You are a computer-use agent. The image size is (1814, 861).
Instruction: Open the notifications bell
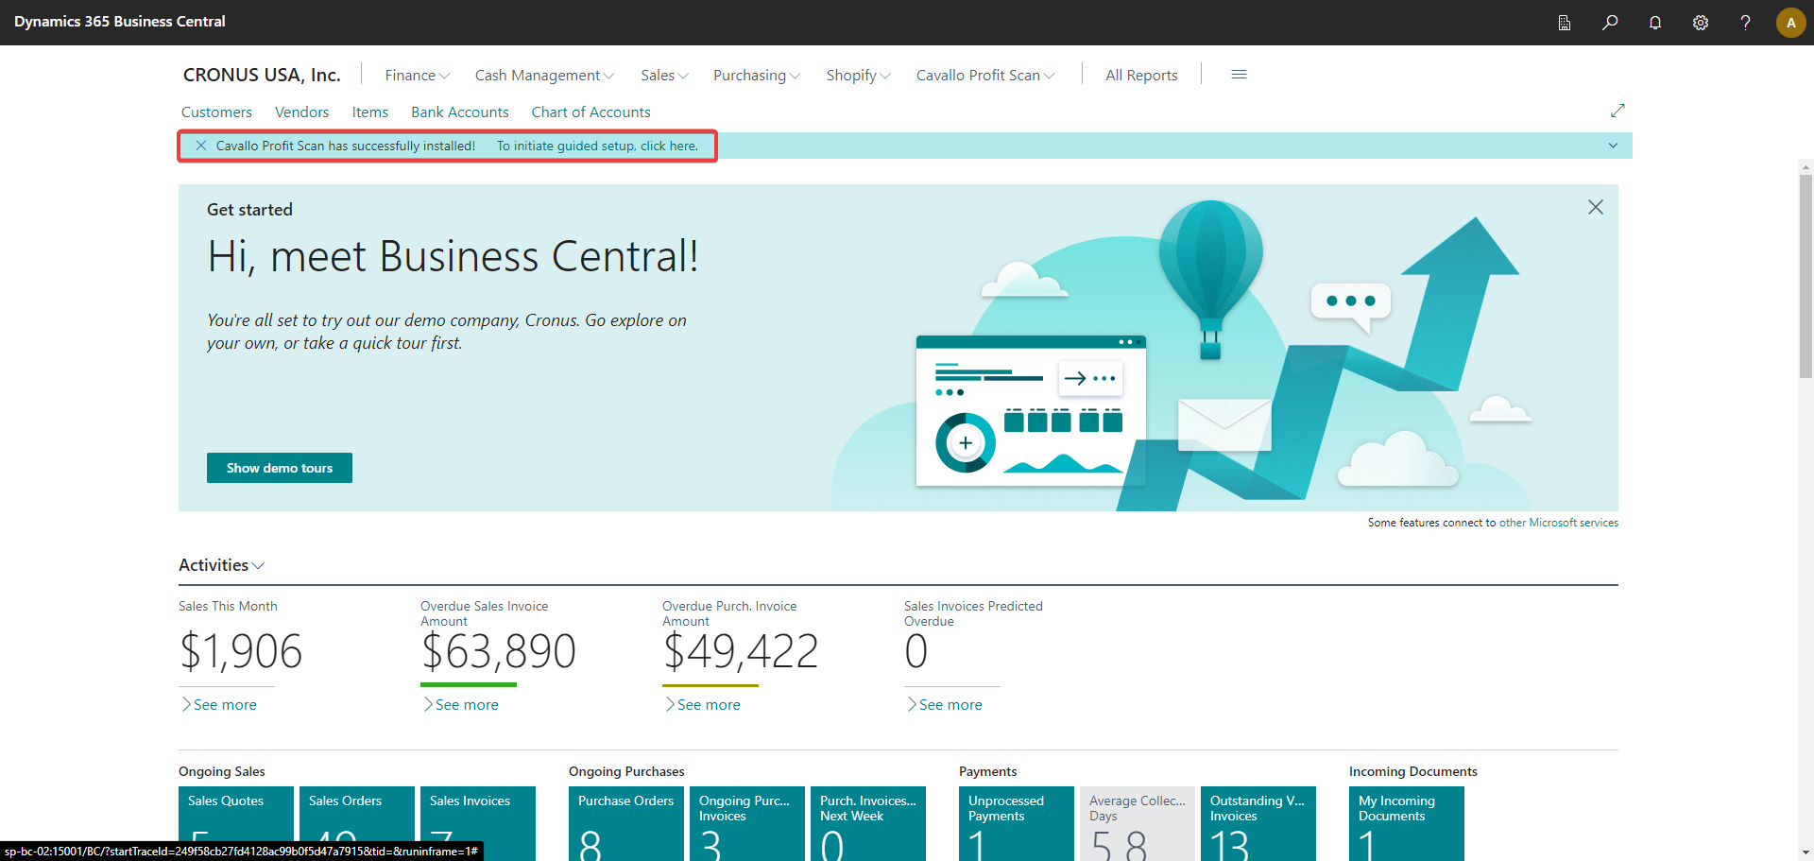[1655, 23]
